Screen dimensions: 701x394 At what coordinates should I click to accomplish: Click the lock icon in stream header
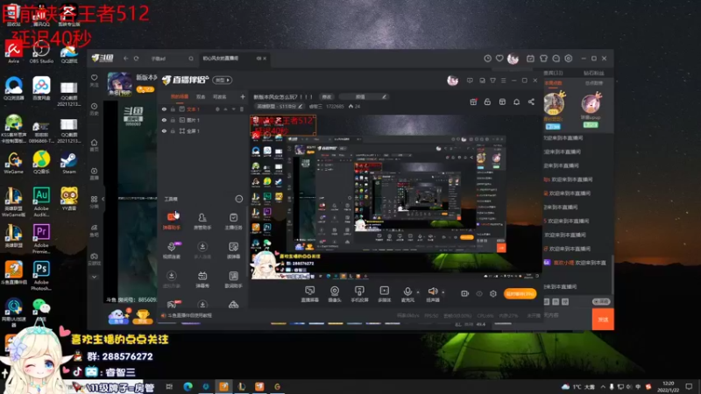tap(487, 102)
